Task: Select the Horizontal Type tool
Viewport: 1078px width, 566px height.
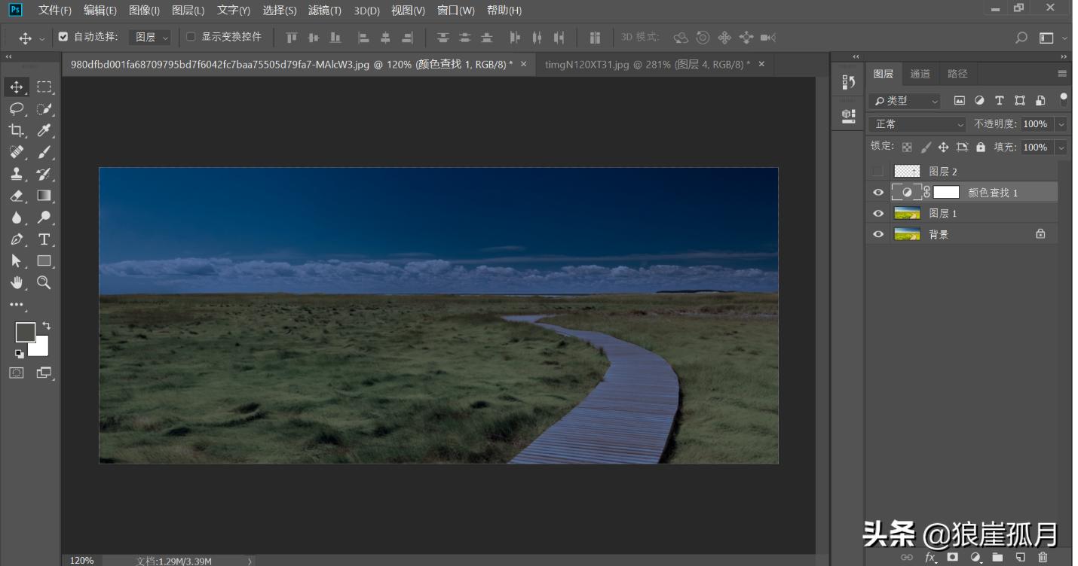Action: tap(44, 239)
